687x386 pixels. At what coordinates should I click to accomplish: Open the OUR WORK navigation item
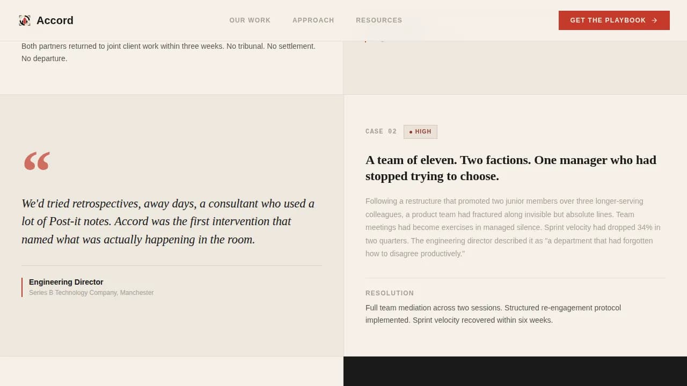click(250, 20)
